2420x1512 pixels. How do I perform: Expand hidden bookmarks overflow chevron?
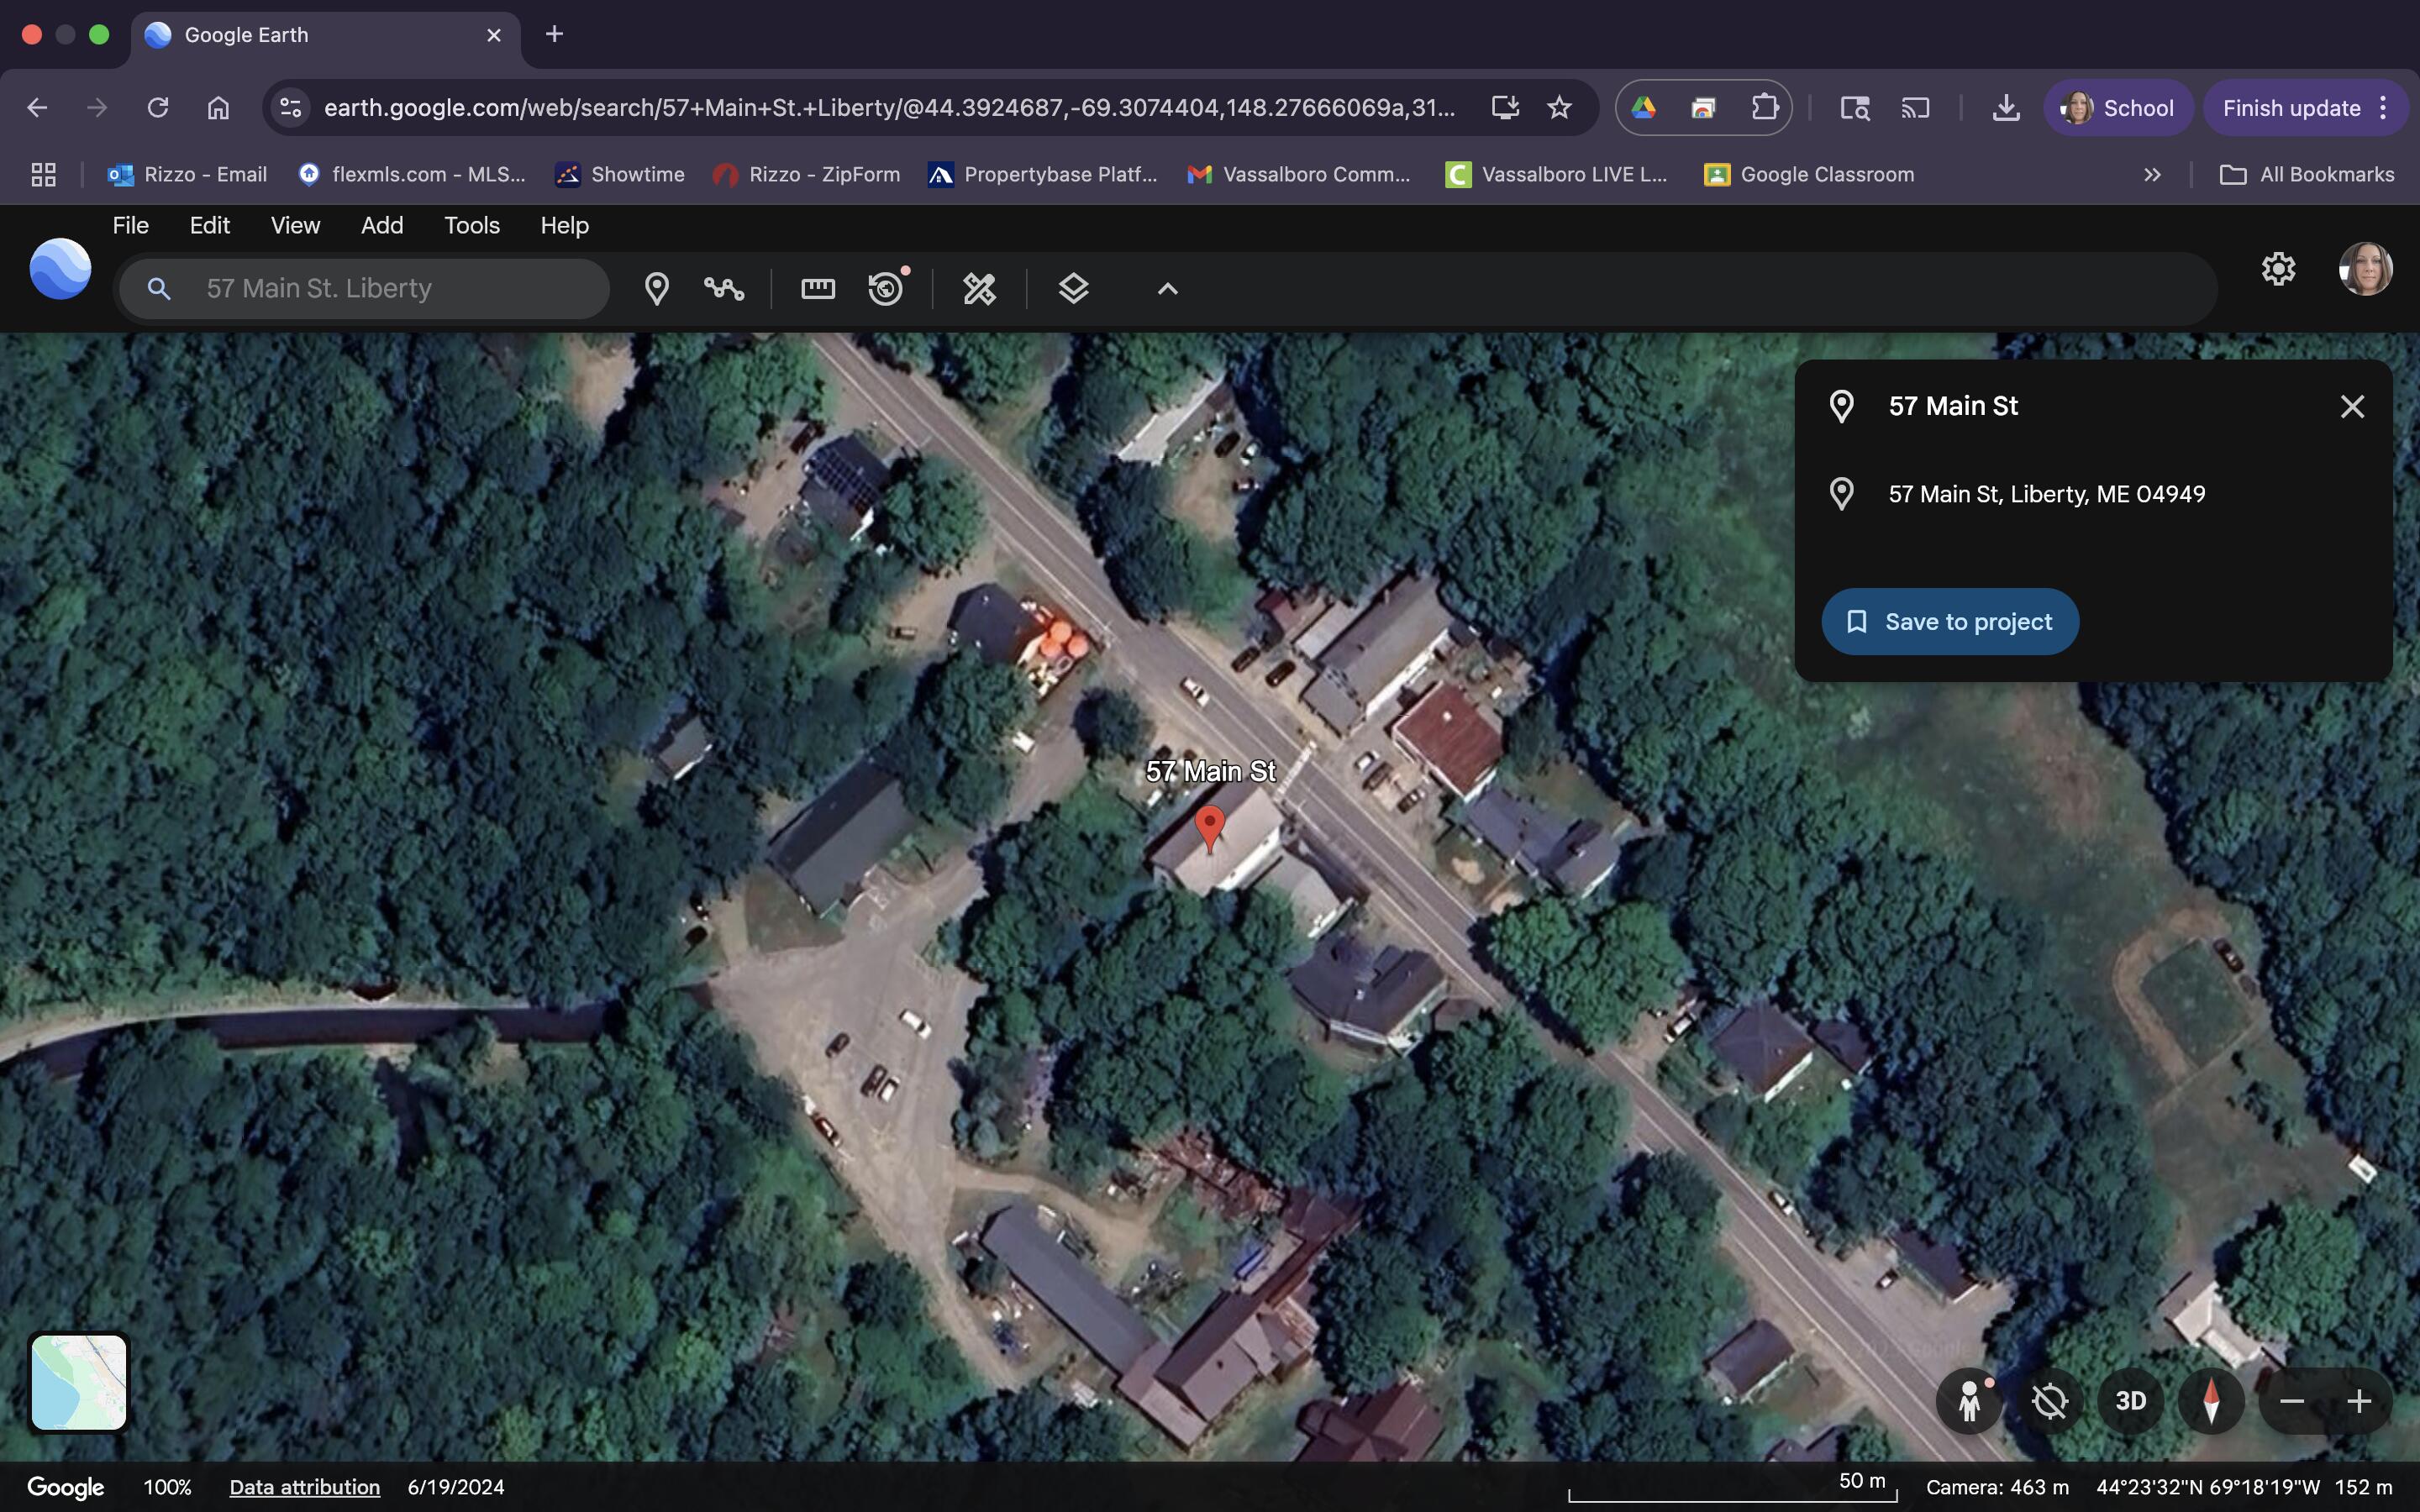click(x=2152, y=175)
